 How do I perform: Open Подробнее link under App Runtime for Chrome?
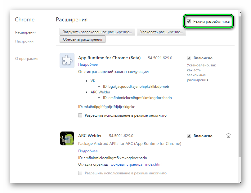(88, 65)
